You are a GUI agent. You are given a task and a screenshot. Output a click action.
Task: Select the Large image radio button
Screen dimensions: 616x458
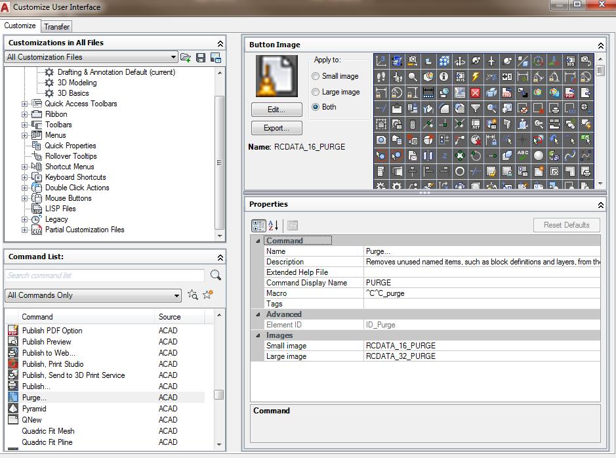point(316,91)
